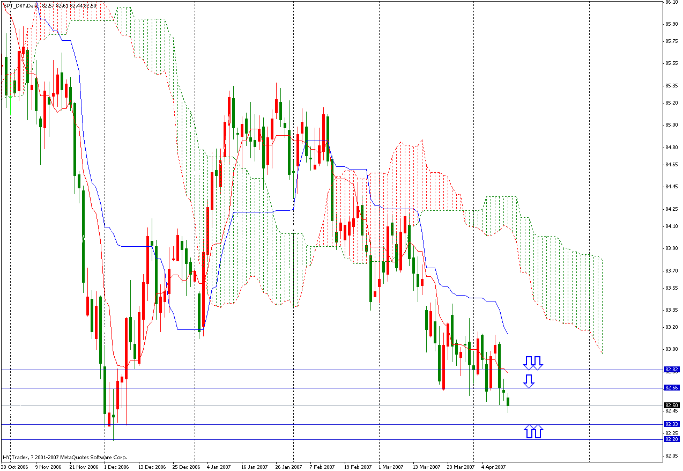Click the 23 Mar 2007 date label
The height and width of the screenshot is (471, 683).
click(461, 467)
